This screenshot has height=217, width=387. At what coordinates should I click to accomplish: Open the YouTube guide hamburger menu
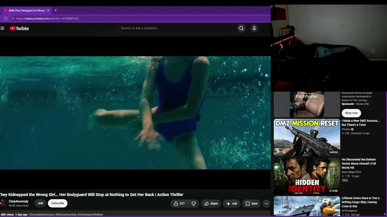[x=2, y=28]
